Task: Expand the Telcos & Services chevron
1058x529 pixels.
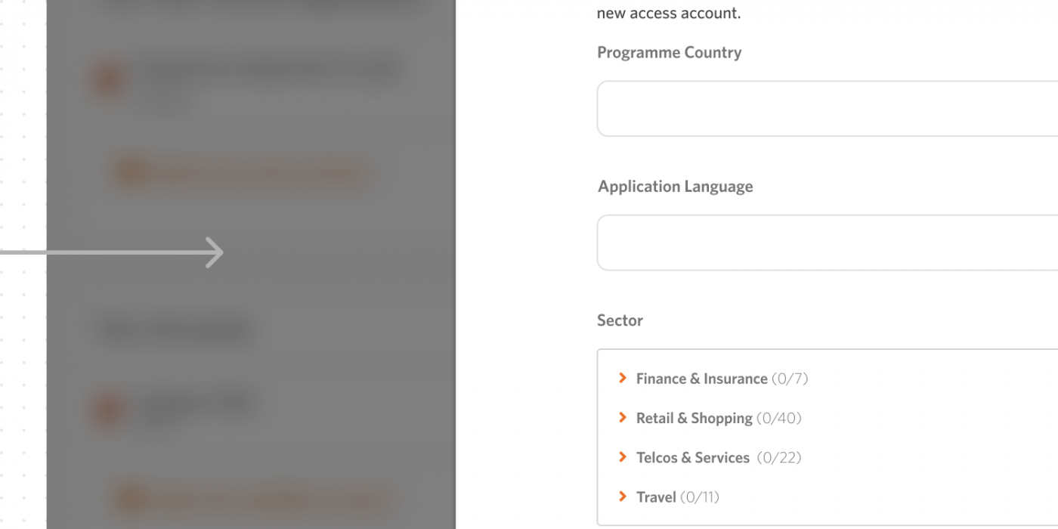Action: (623, 457)
